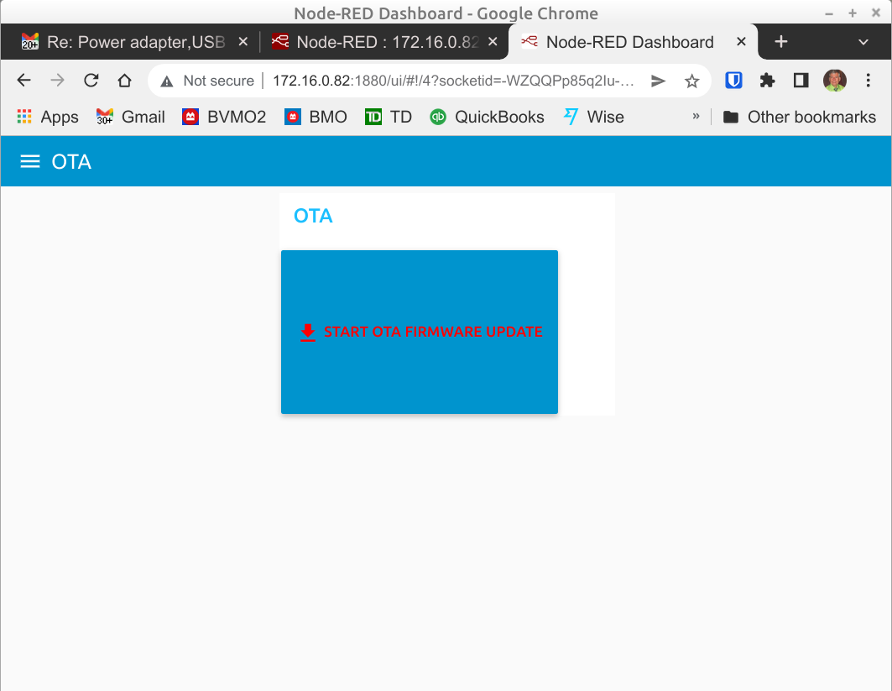Open the Bitwarden extension icon
The image size is (892, 691).
(734, 81)
